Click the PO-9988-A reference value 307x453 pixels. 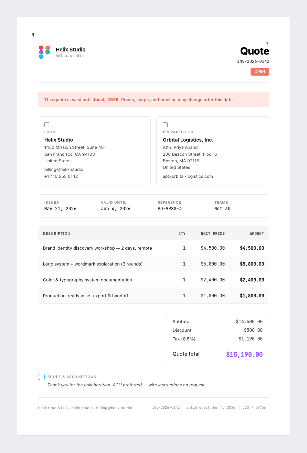170,209
